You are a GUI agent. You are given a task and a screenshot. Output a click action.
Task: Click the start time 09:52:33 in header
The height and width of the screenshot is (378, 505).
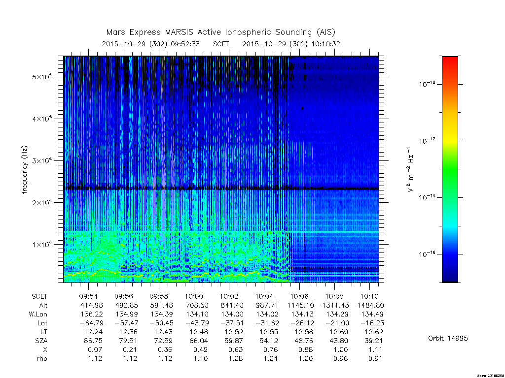click(185, 44)
